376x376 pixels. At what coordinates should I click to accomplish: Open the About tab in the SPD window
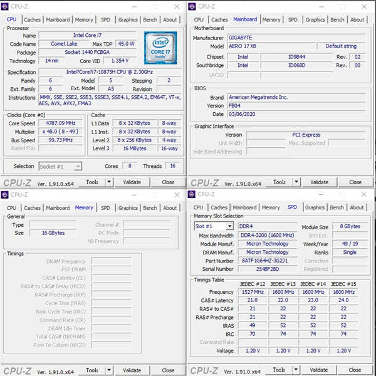tap(357, 207)
